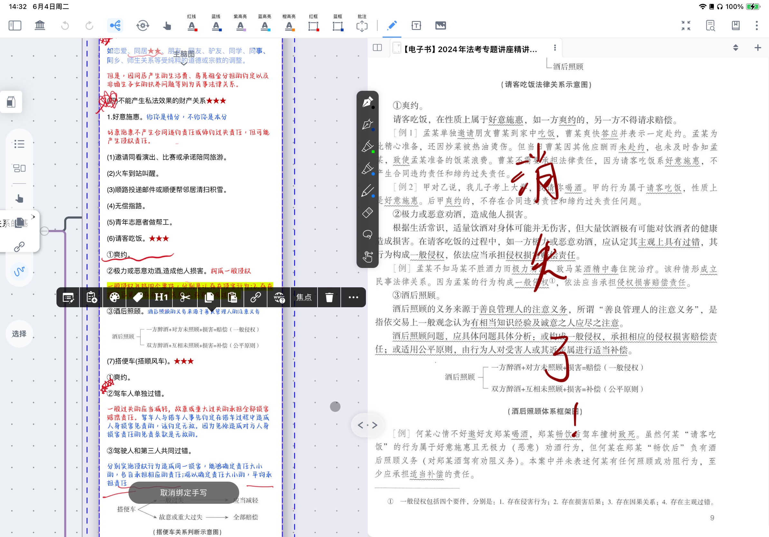769x537 pixels.
Task: Select the highlighter pen with green color dot
Action: [x=367, y=146]
